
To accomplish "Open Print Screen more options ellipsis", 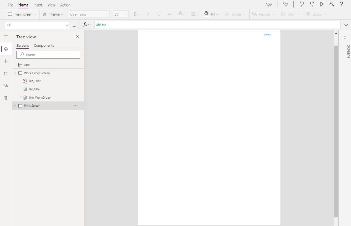I will click(x=76, y=105).
